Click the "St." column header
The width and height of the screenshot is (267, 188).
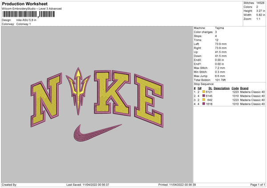(210, 88)
